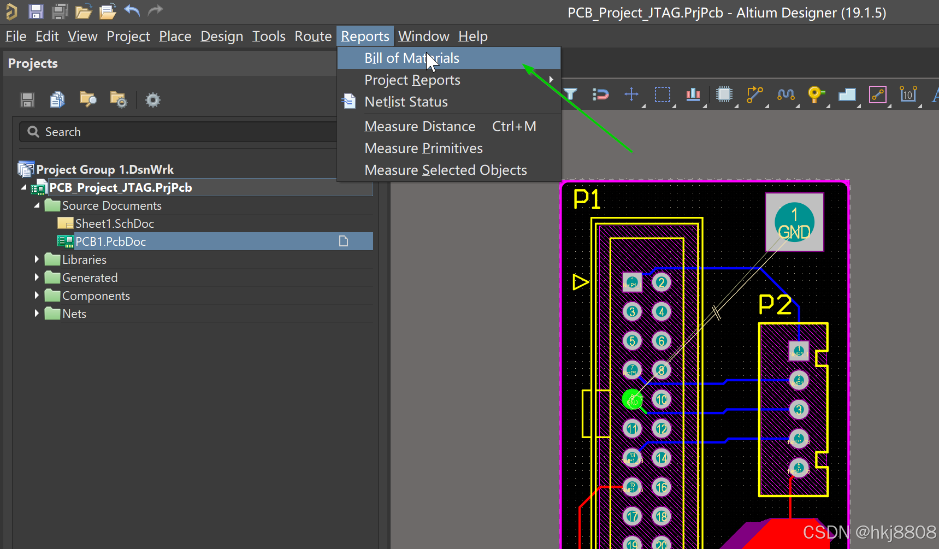Click the Netlist Status document icon
939x549 pixels.
point(349,102)
